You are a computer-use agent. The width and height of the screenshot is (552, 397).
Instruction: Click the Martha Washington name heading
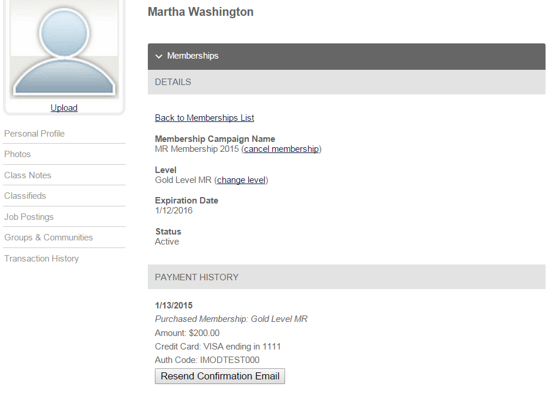coord(201,12)
